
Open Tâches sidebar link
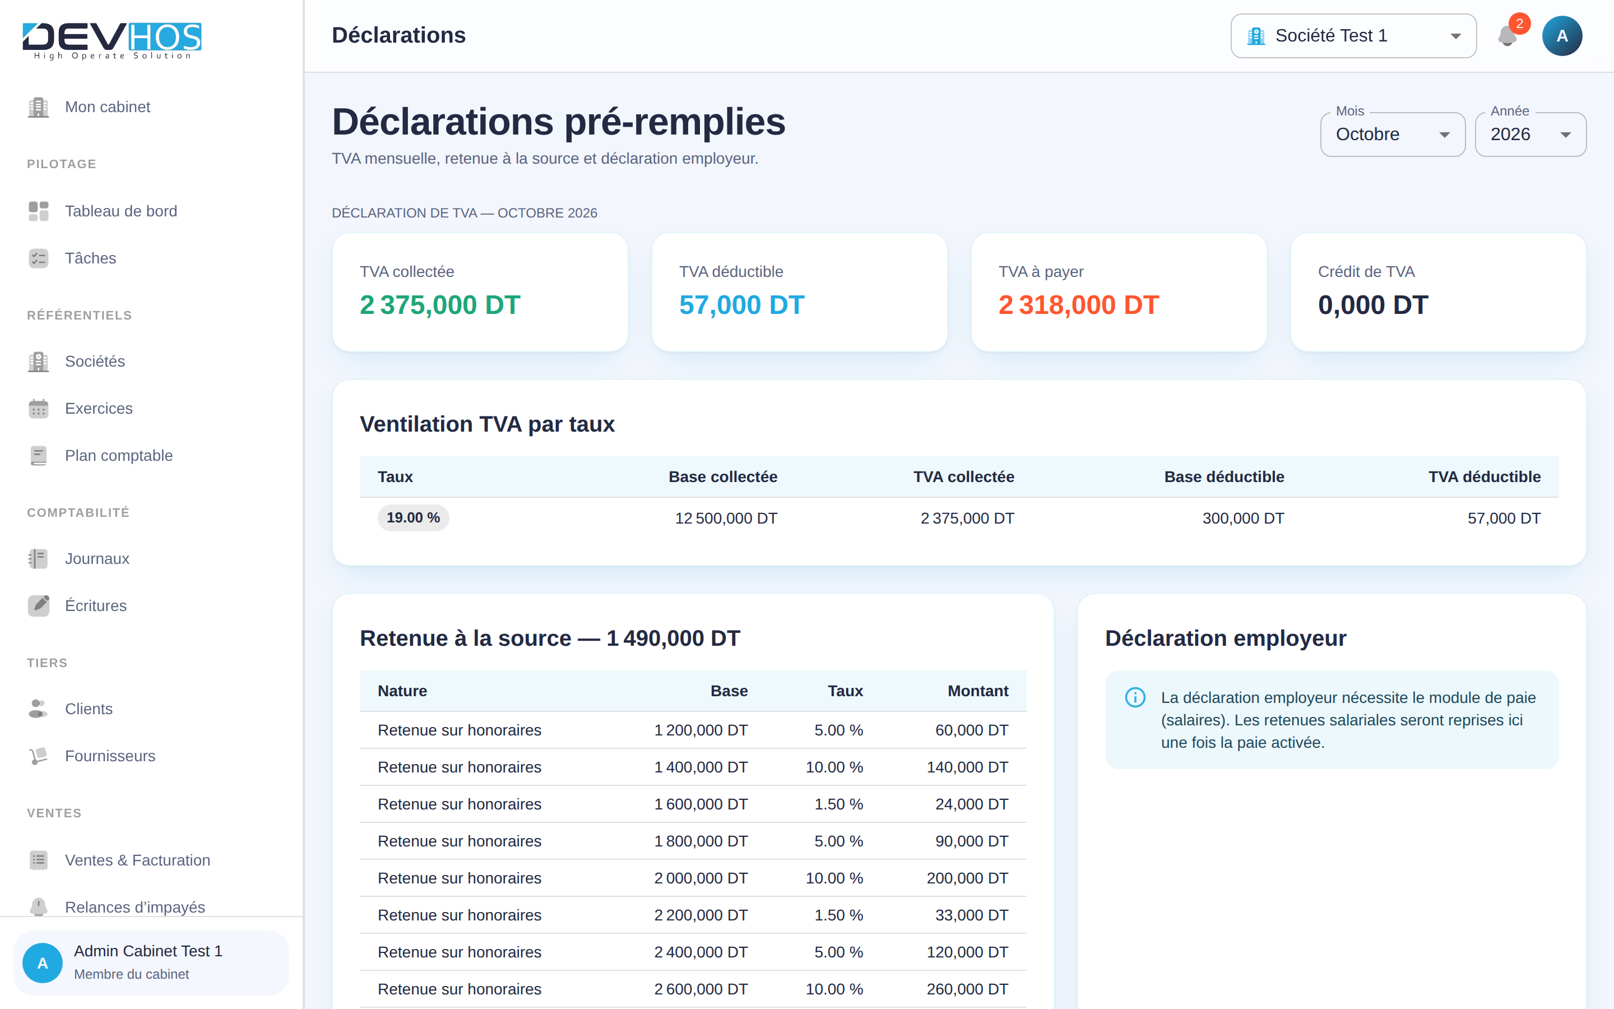[x=151, y=258]
